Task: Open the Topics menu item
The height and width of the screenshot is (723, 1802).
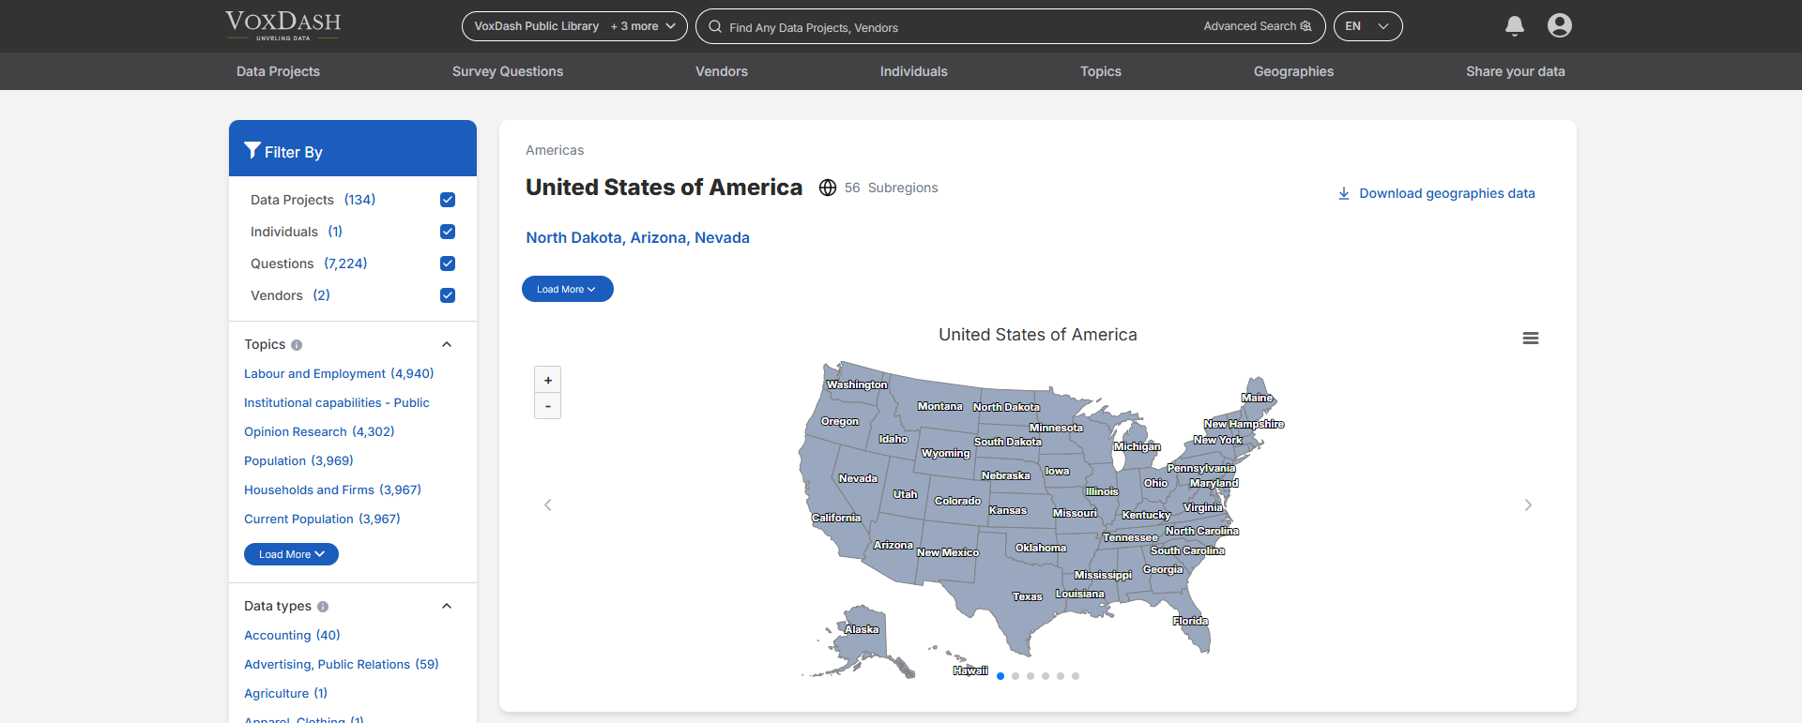Action: [1101, 71]
